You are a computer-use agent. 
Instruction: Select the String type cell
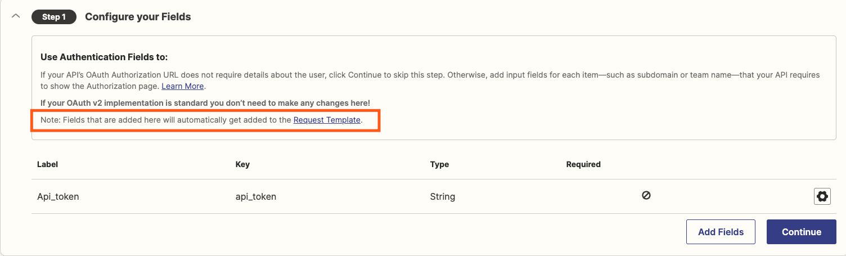click(442, 197)
